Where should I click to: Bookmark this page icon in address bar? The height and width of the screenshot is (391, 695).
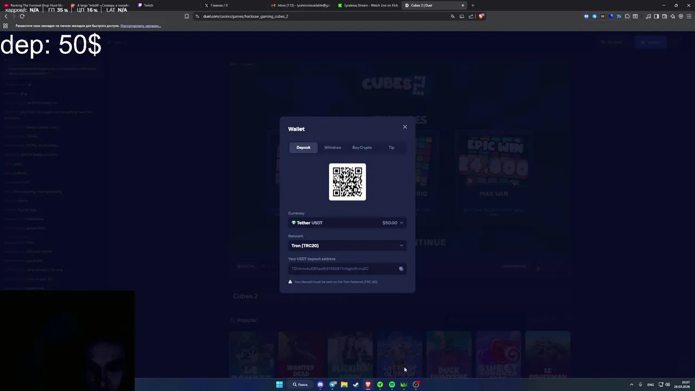pos(187,16)
